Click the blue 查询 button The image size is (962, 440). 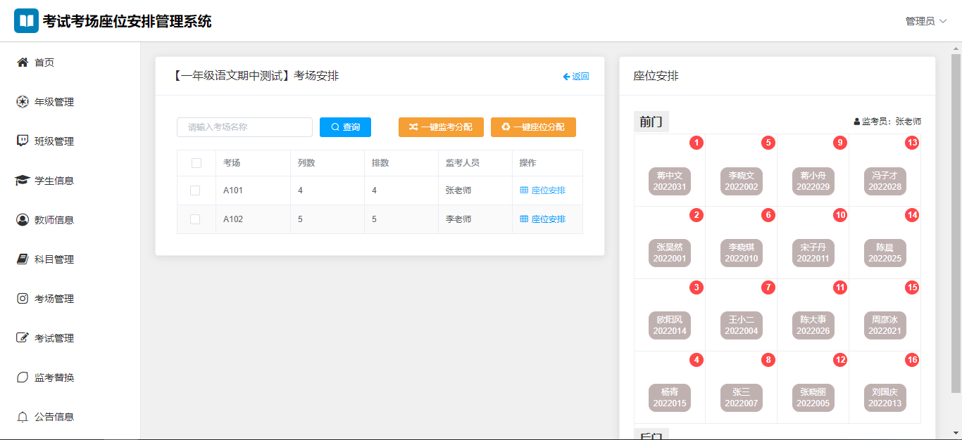345,127
